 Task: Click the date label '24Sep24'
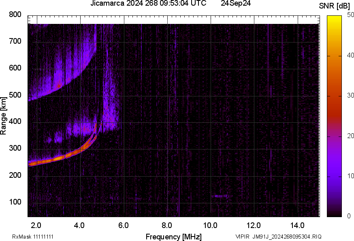click(x=236, y=3)
